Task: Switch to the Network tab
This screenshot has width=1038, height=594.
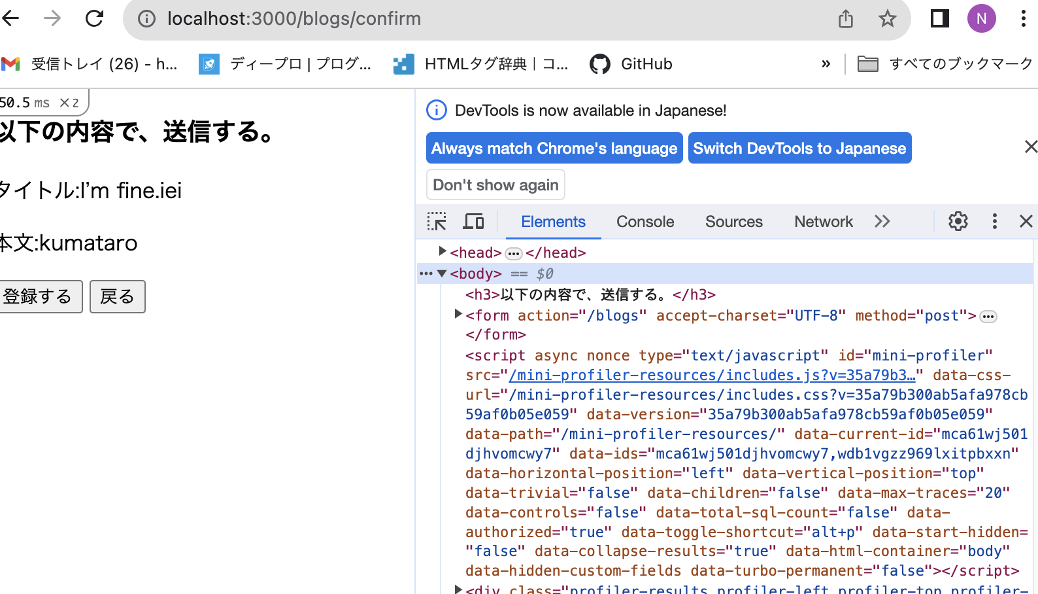Action: click(824, 222)
